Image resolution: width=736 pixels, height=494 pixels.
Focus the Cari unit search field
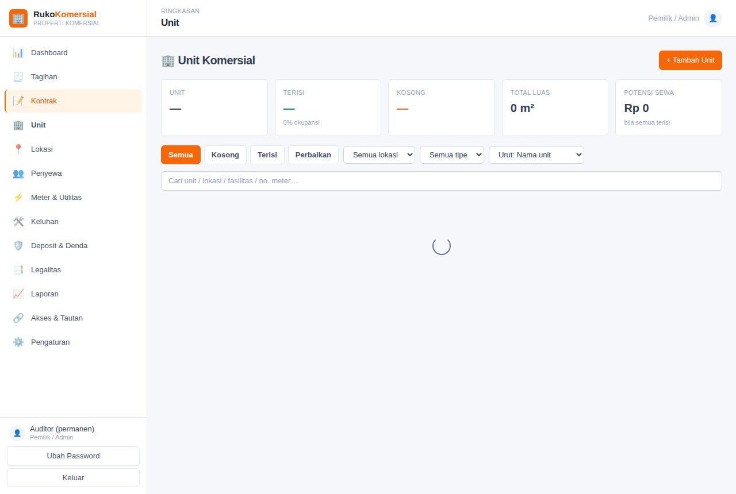click(x=442, y=181)
